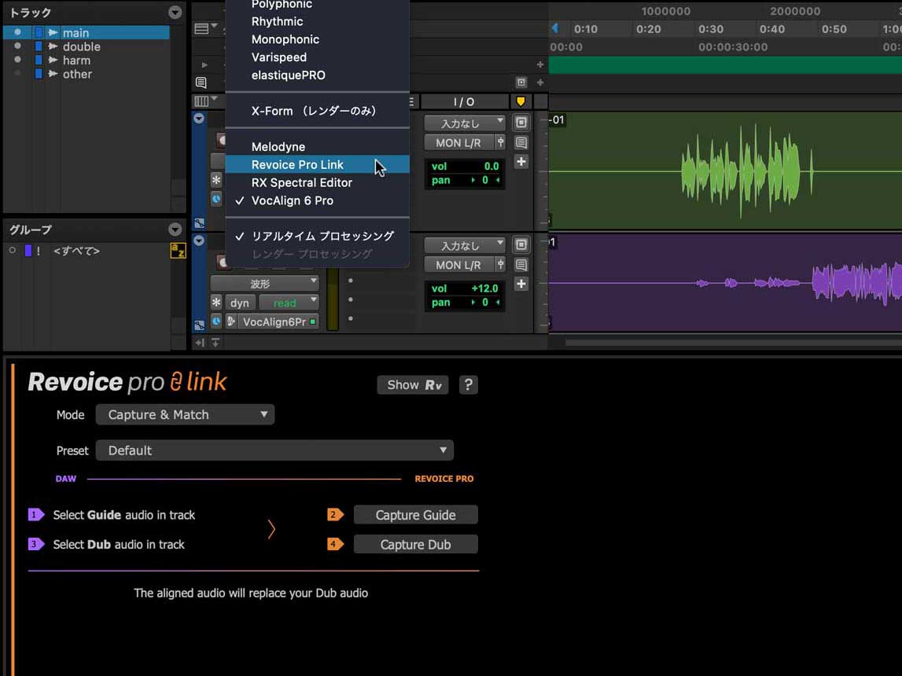Toggle the checked VocAlign 6 Pro entry
The image size is (902, 676).
(x=317, y=200)
